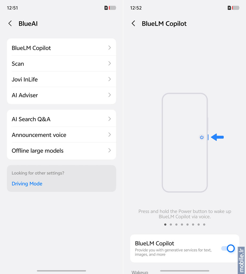Viewport: 246px width, 274px height.
Task: Tap the battery icon in right status bar
Action: click(236, 8)
